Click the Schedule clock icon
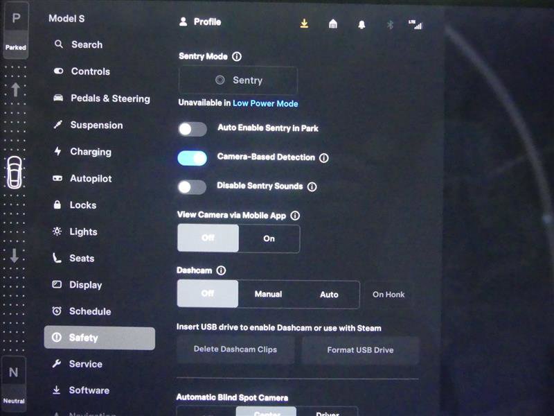 57,311
